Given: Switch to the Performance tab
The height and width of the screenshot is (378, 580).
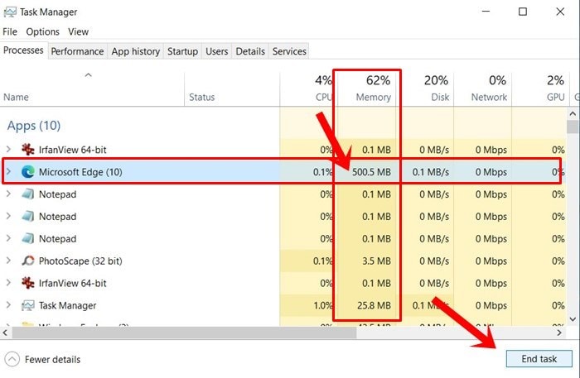Looking at the screenshot, I should pyautogui.click(x=77, y=51).
